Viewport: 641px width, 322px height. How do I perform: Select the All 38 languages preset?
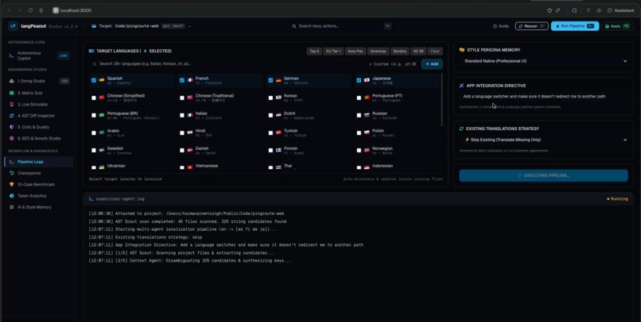pyautogui.click(x=418, y=52)
